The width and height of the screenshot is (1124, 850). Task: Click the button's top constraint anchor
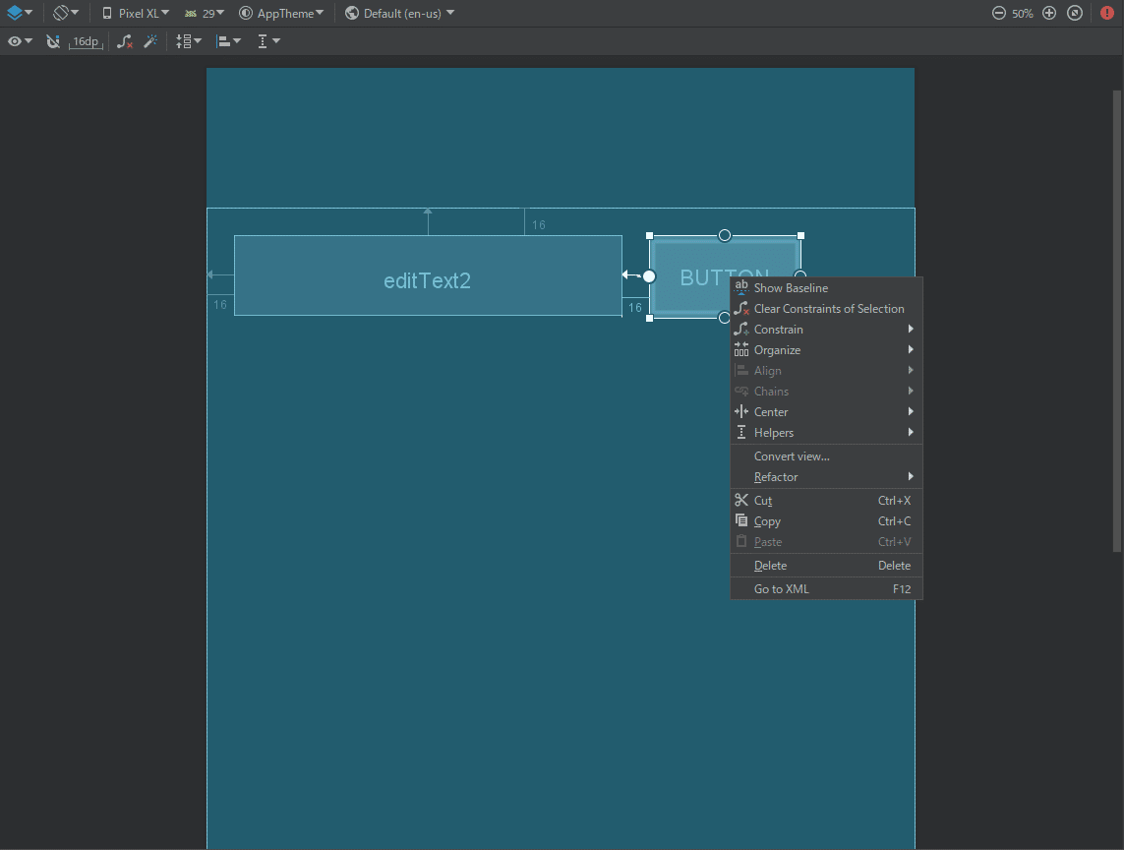coord(725,235)
